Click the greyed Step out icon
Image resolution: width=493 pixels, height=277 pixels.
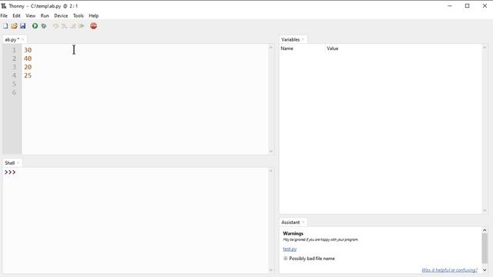pyautogui.click(x=73, y=26)
